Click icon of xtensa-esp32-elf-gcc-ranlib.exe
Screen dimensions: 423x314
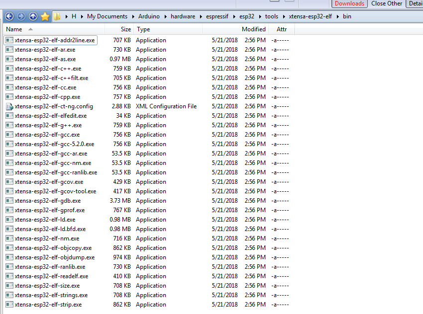[9, 172]
